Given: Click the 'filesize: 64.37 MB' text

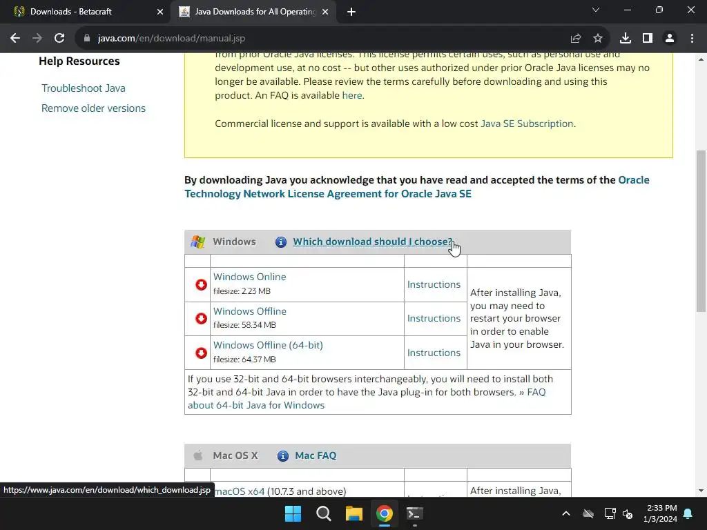Looking at the screenshot, I should (244, 360).
